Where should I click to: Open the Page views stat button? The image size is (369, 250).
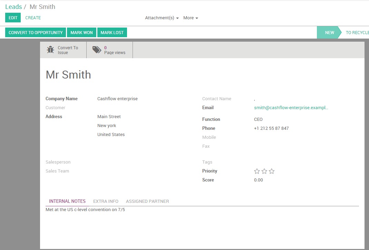(x=110, y=50)
